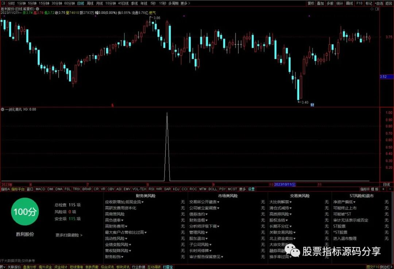Screen dimensions: 394x269
Task: Click 指标B on the right
Action: [x=365, y=189]
